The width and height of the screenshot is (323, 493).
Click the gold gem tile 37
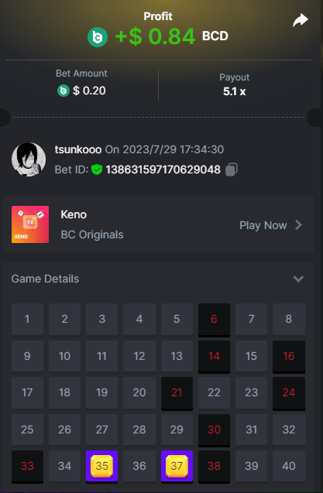pos(177,466)
